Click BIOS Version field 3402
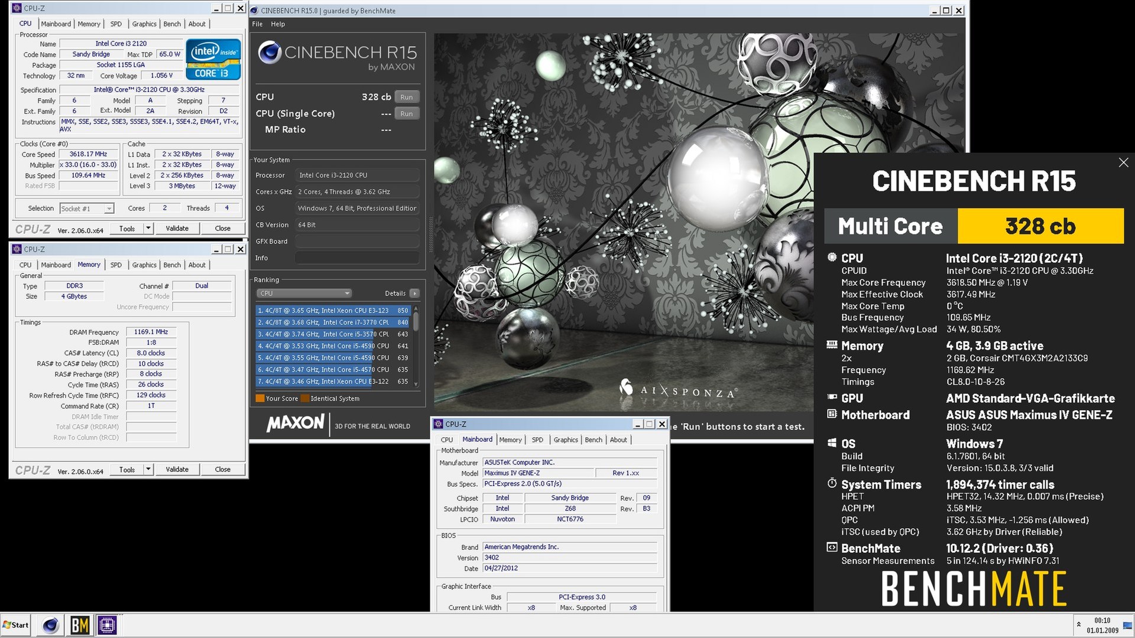The height and width of the screenshot is (638, 1135). (570, 558)
